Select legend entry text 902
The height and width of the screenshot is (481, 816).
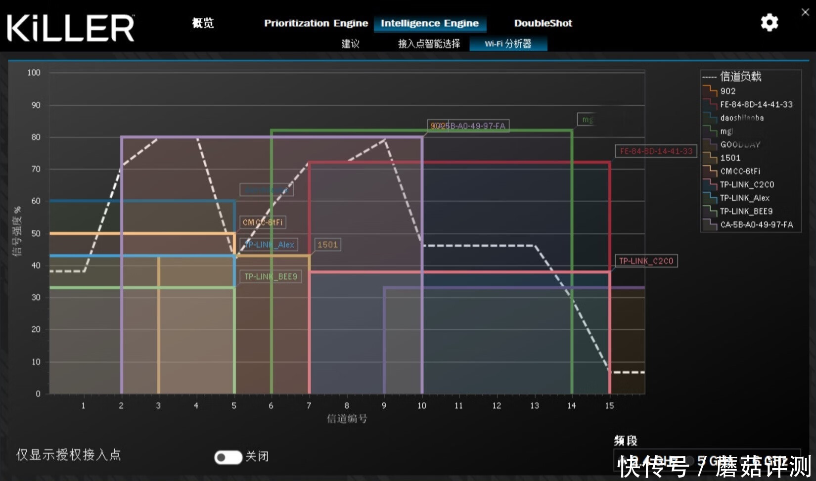(728, 91)
